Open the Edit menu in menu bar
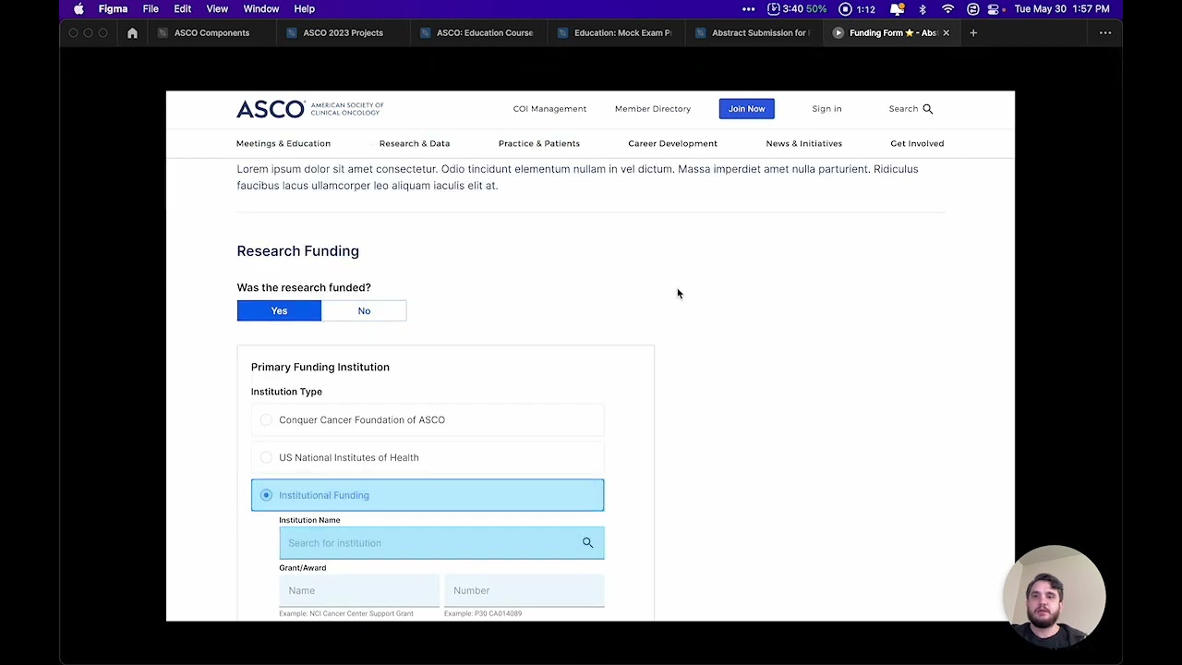1182x665 pixels. [183, 9]
